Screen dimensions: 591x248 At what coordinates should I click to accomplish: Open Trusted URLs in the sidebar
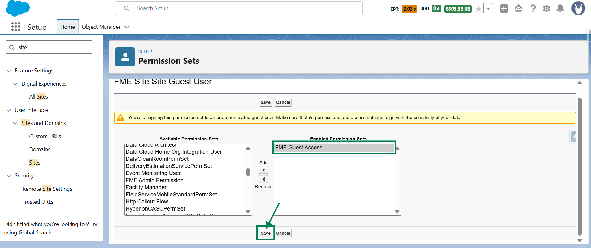click(38, 202)
